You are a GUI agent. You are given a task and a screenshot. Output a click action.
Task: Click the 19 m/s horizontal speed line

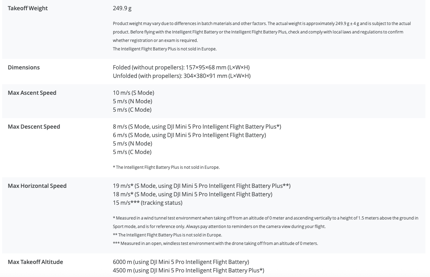(x=201, y=186)
